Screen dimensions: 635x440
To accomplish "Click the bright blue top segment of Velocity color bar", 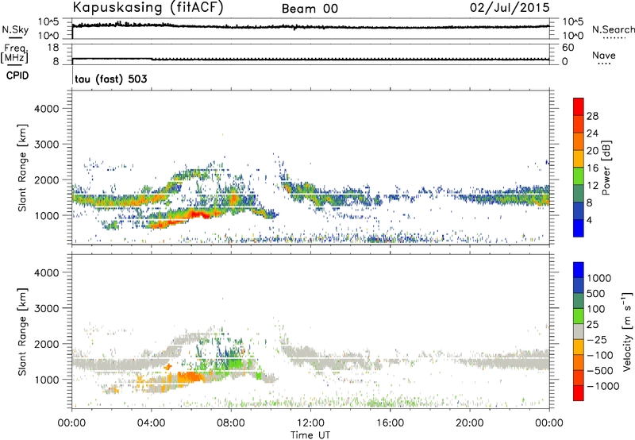I will tap(579, 270).
